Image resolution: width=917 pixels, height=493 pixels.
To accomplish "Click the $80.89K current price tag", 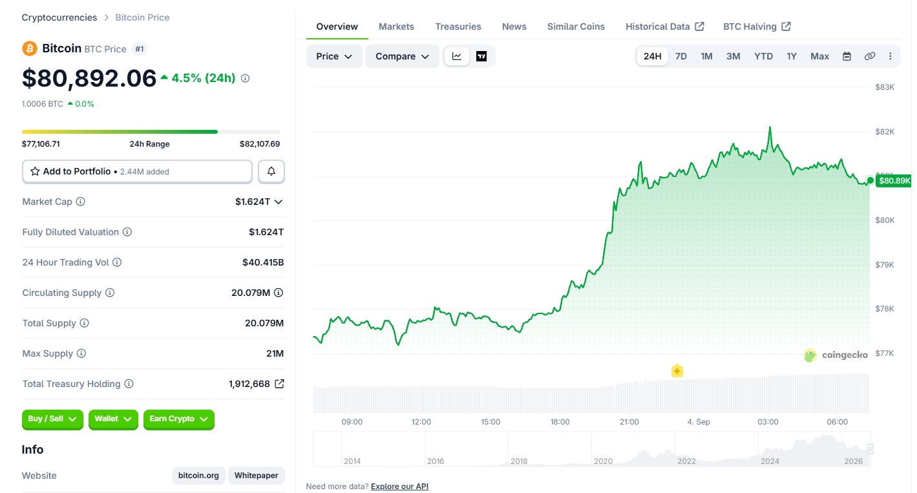I will 894,181.
